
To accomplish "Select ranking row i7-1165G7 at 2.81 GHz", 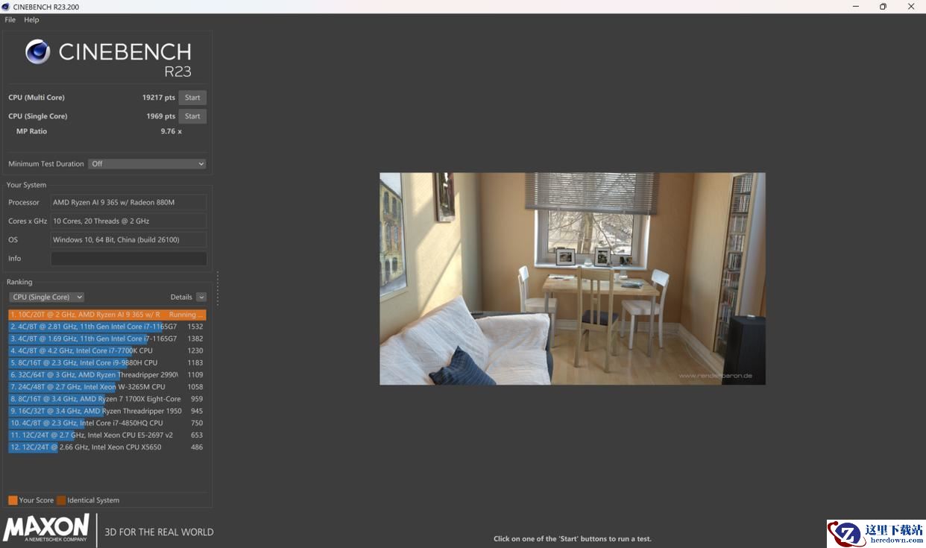I will 107,327.
